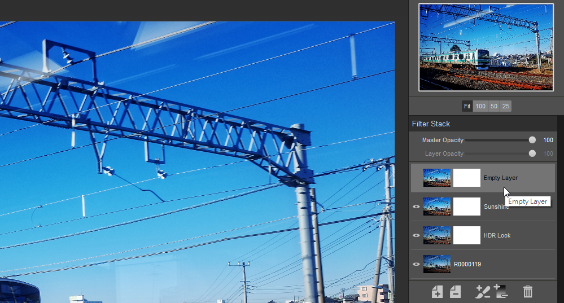Screen dimensions: 564x303
Task: Toggle visibility of the R0000119 layer
Action: point(416,264)
